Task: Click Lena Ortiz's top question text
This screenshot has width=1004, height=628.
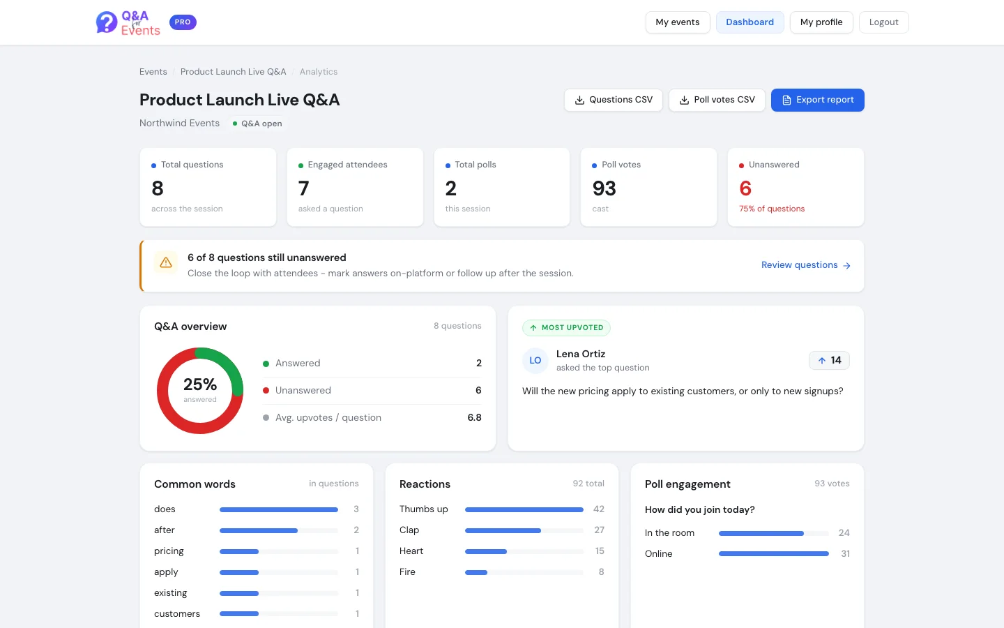Action: (683, 391)
